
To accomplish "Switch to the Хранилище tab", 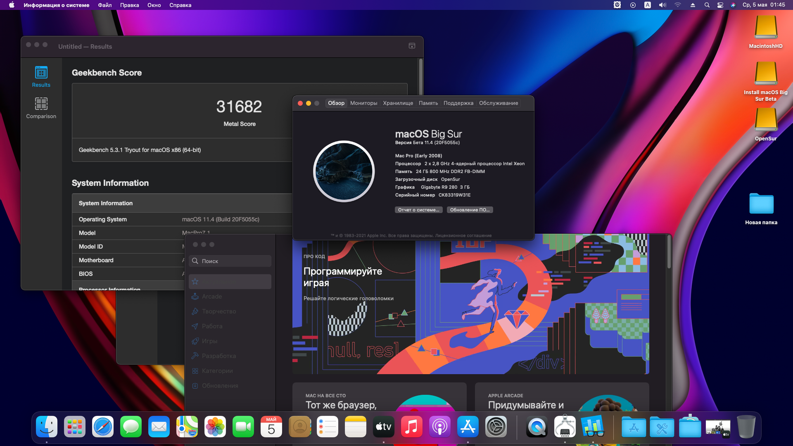I will pyautogui.click(x=398, y=103).
